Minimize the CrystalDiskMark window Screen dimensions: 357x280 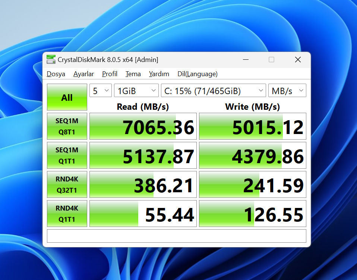click(246, 60)
